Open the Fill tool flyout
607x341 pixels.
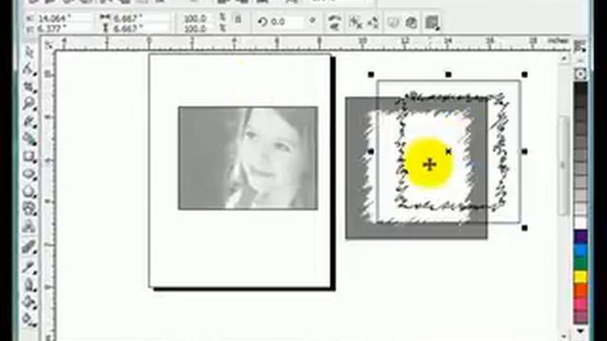pos(29,302)
